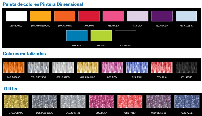Select the 210 Blanco color swatch
202x116 pixels.
[x=16, y=16]
